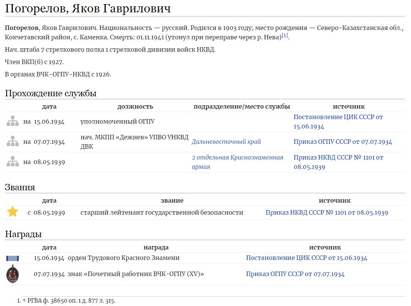Image resolution: width=411 pixels, height=306 pixels.
Task: Open the Дальневосточный край link
Action: pyautogui.click(x=226, y=142)
